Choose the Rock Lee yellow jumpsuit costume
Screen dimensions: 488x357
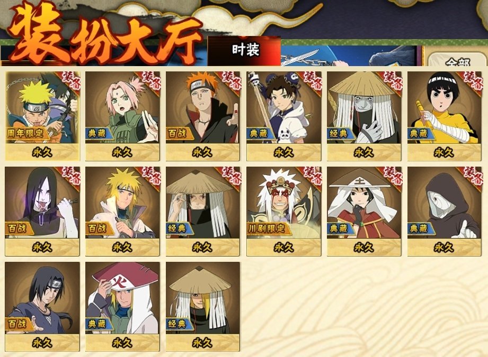445,116
